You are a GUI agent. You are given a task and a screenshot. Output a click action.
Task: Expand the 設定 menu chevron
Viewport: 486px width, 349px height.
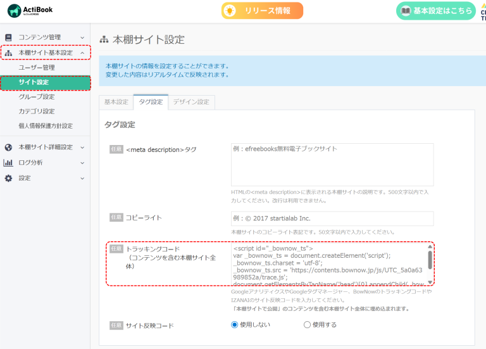click(82, 179)
